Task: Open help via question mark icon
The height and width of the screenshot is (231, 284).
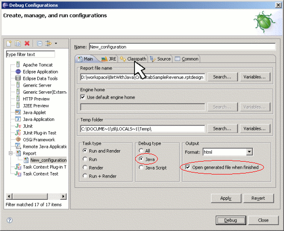Action: (9, 220)
